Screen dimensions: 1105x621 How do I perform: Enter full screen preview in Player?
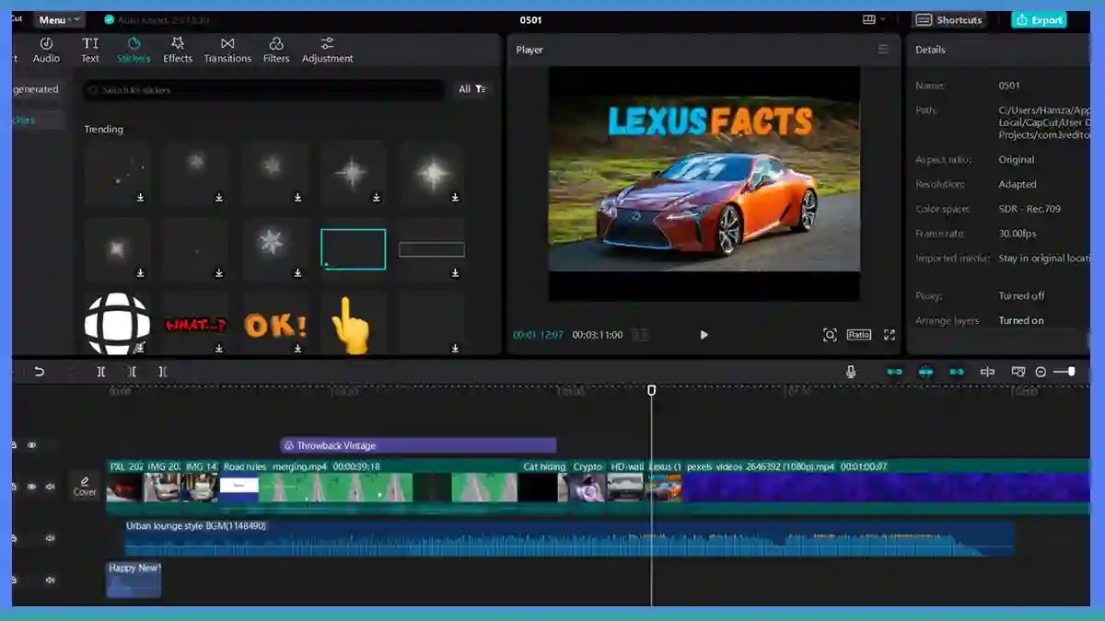tap(890, 335)
